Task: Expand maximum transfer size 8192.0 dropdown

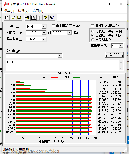Action: click(70, 33)
